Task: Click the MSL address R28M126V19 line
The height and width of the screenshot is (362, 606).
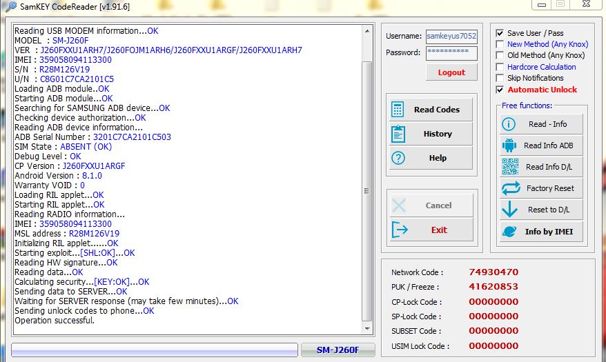Action: (x=67, y=234)
